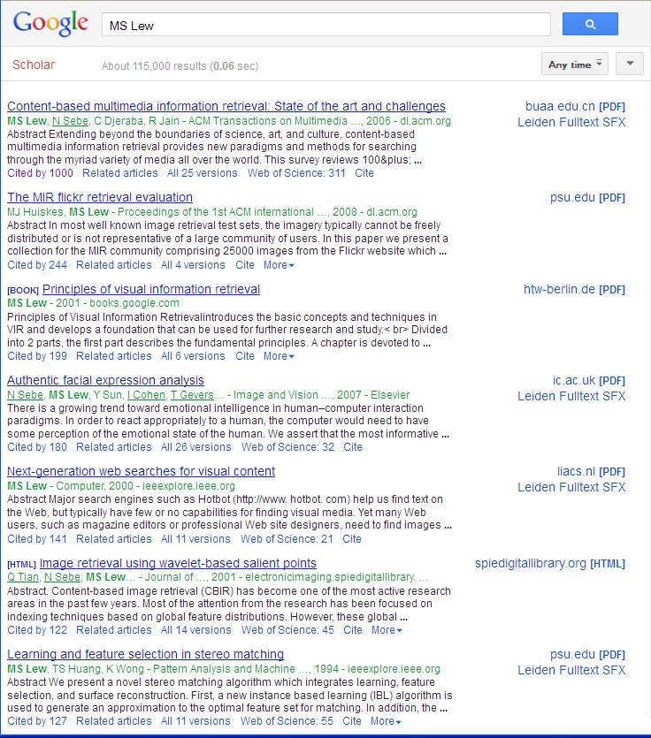651x738 pixels.
Task: Open Authentic facial expression analysis result
Action: (x=105, y=380)
